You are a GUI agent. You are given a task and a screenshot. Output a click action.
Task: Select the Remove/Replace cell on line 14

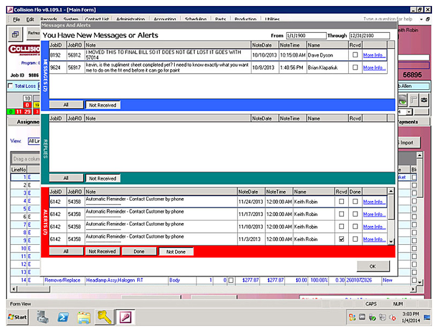[64, 280]
